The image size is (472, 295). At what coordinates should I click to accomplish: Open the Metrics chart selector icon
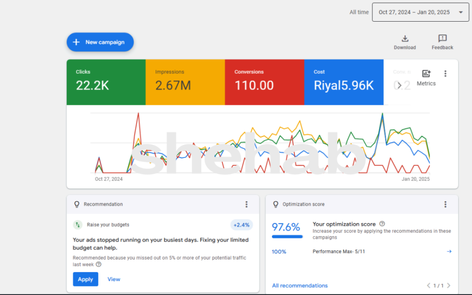pyautogui.click(x=426, y=74)
